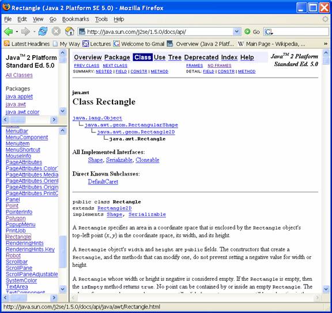332x313 pixels.
Task: Click the All Classes link
Action: pos(19,75)
